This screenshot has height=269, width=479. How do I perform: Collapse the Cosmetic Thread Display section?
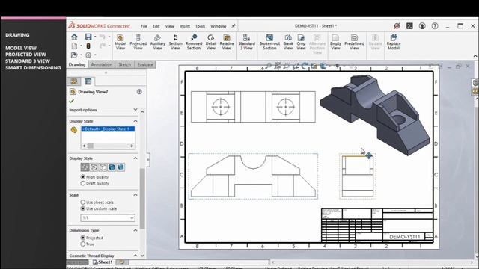[135, 256]
